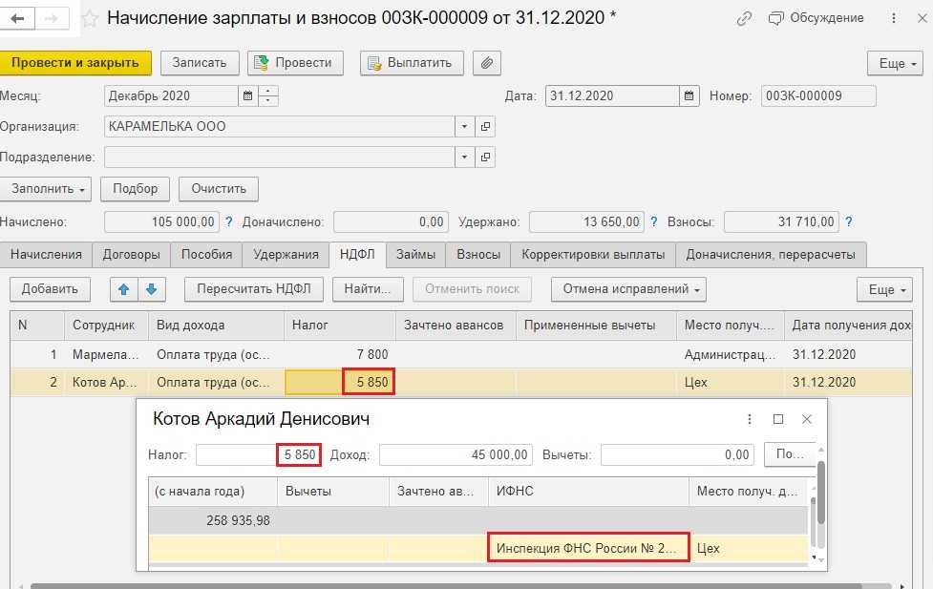Screen dimensions: 933x589
Task: Click the Номер field 00ЗК-000009
Action: pos(818,95)
